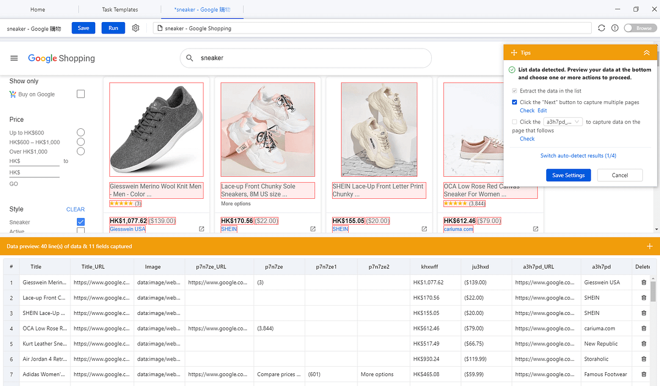Delete row 7 Famous Footwear
The width and height of the screenshot is (660, 386).
tap(643, 374)
